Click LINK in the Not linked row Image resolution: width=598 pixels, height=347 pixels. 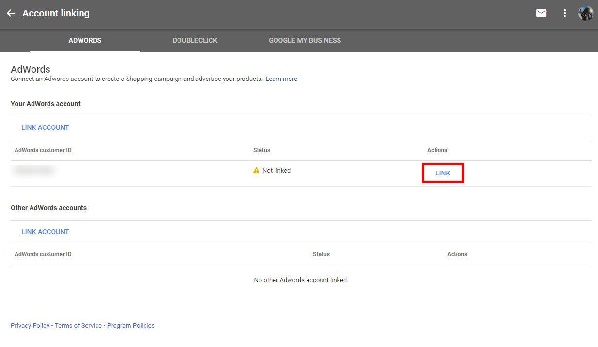443,173
